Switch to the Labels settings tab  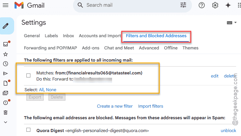click(x=51, y=36)
